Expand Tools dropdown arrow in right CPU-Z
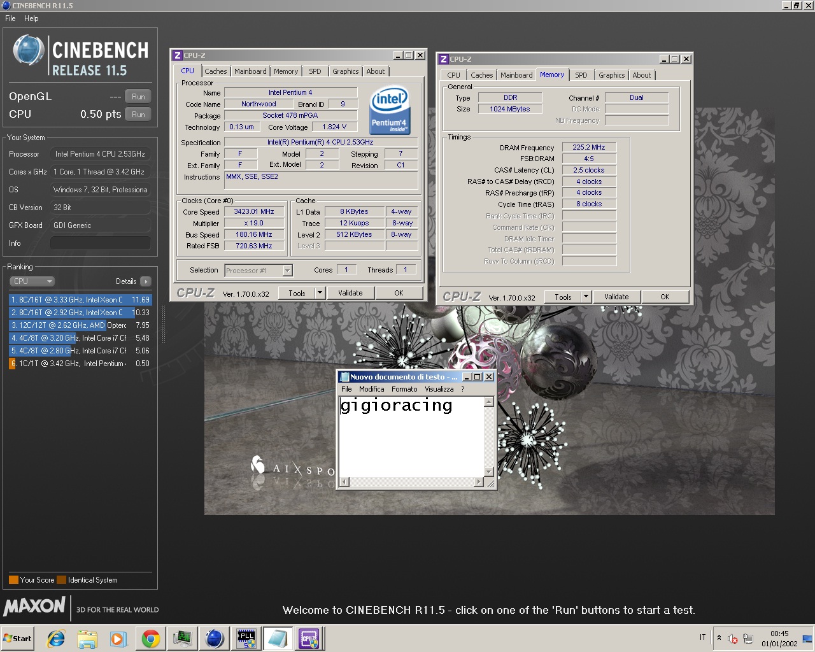The height and width of the screenshot is (652, 815). coord(586,297)
